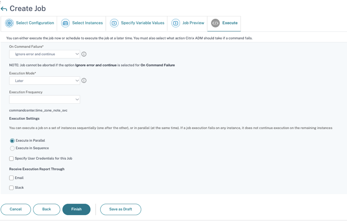Open the Select Configuration tab
This screenshot has height=221, width=347.
(29, 23)
